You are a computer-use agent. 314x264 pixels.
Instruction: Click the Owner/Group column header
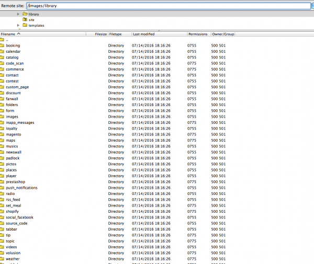pos(222,34)
